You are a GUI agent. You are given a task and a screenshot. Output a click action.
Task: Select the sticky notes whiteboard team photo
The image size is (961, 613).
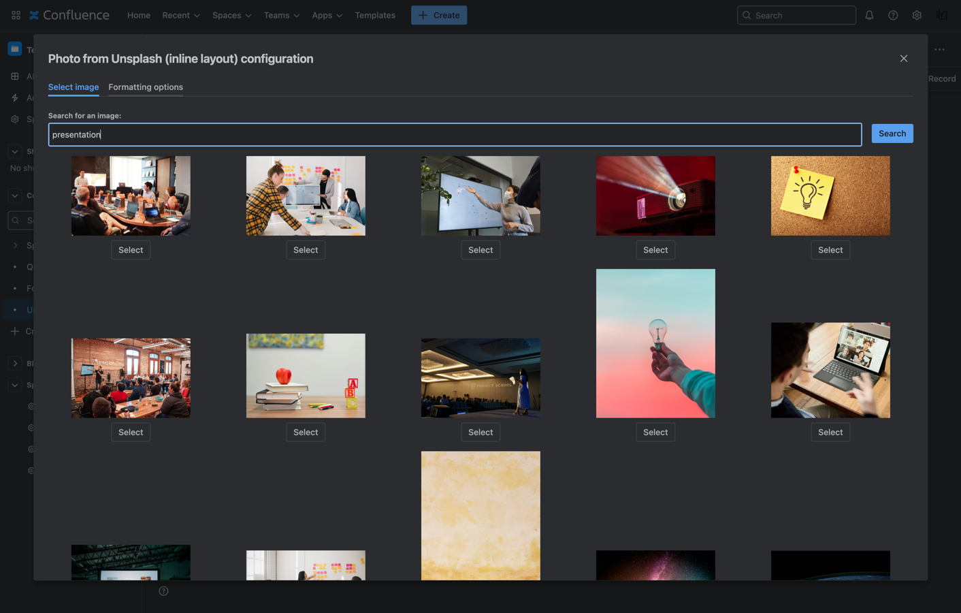306,250
